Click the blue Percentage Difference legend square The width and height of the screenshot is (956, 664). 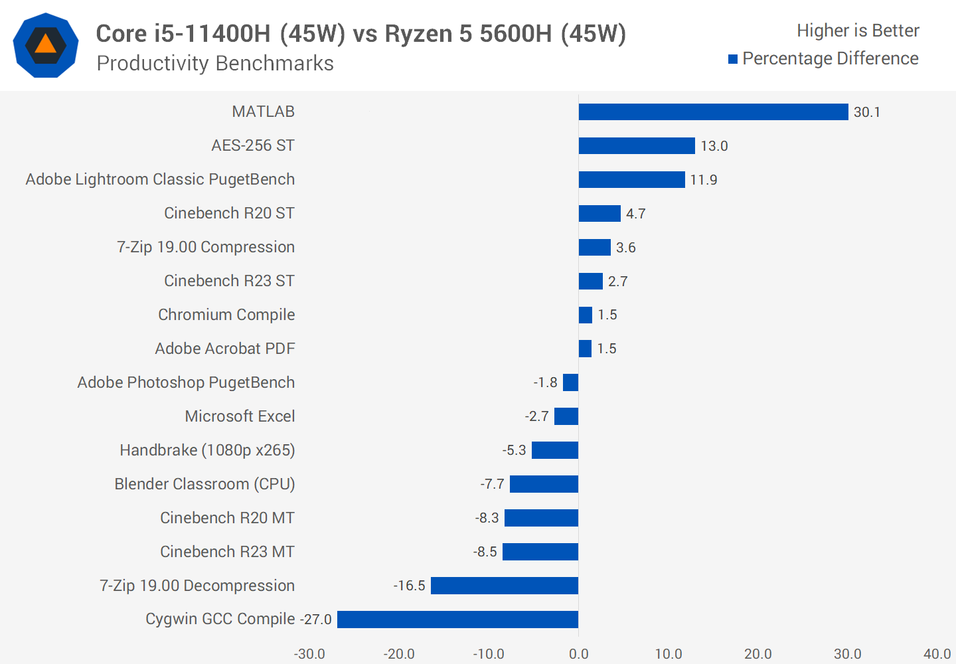(x=733, y=59)
